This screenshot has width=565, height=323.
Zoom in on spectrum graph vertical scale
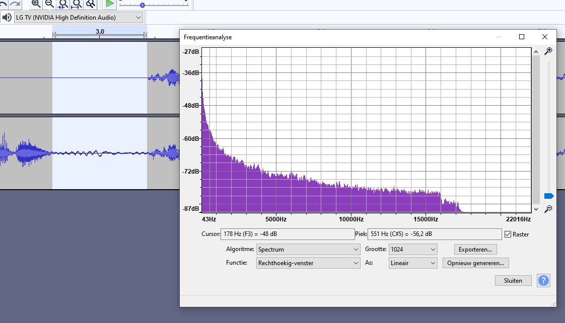[x=548, y=51]
